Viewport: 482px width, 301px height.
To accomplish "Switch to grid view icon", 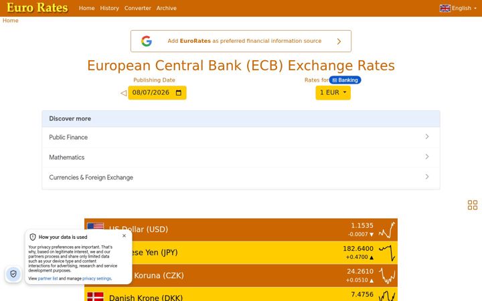I will tap(473, 205).
